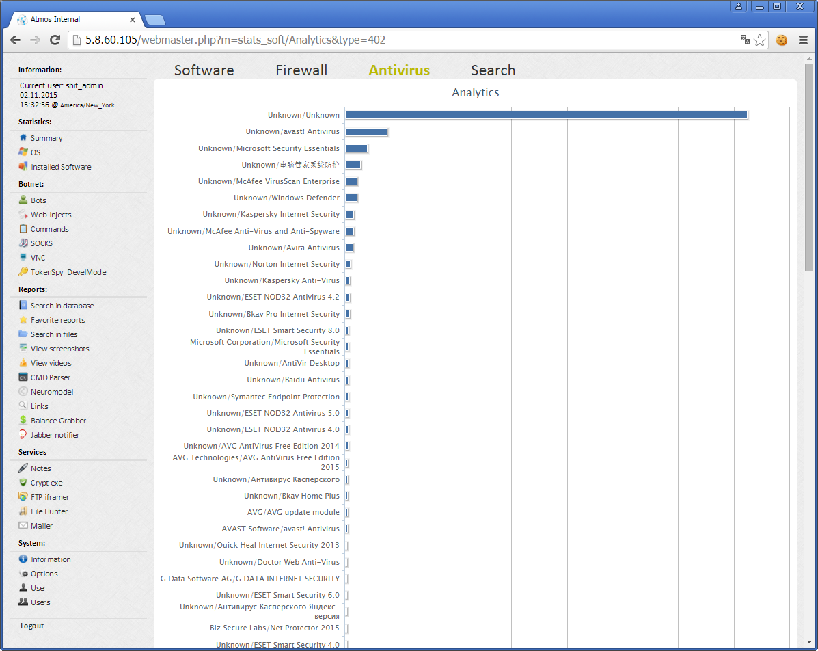Click the 'Unknown/Avira Antivirus' label
Viewport: 818px width, 651px height.
[x=294, y=248]
